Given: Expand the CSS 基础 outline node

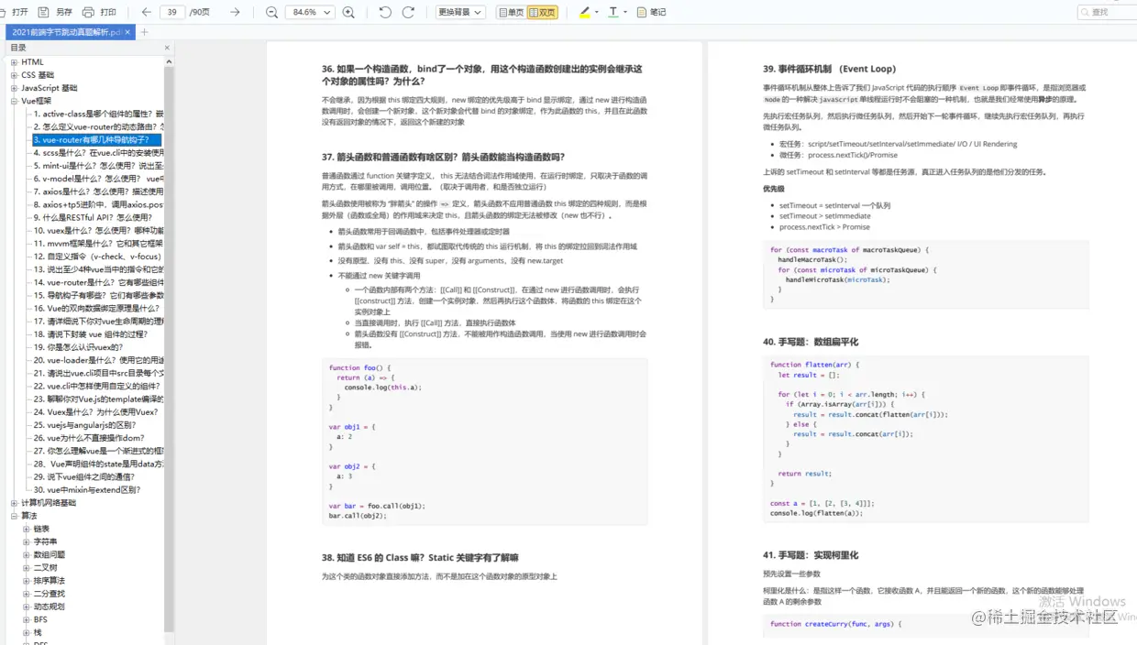Looking at the screenshot, I should pos(14,75).
